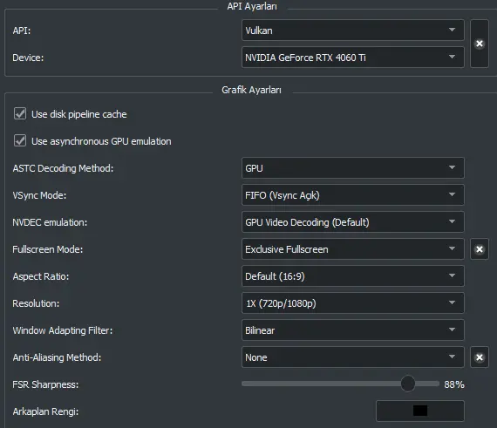Open Window Adapting Filter dropdown showing Bilinear

353,330
